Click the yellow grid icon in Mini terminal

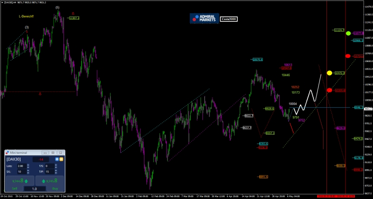[61, 159]
